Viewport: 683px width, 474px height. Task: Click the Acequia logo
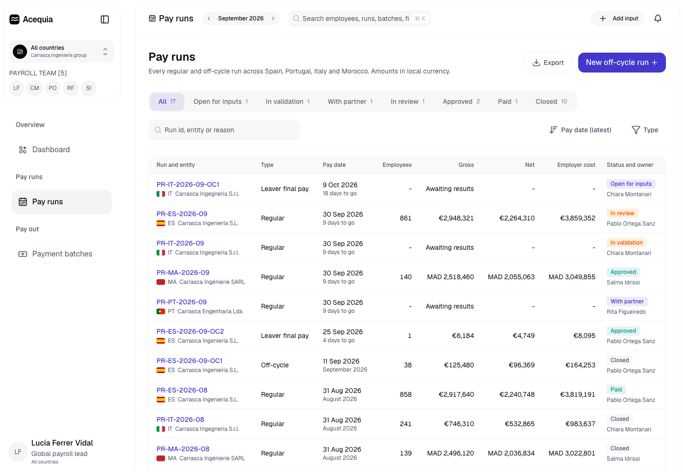(x=31, y=19)
